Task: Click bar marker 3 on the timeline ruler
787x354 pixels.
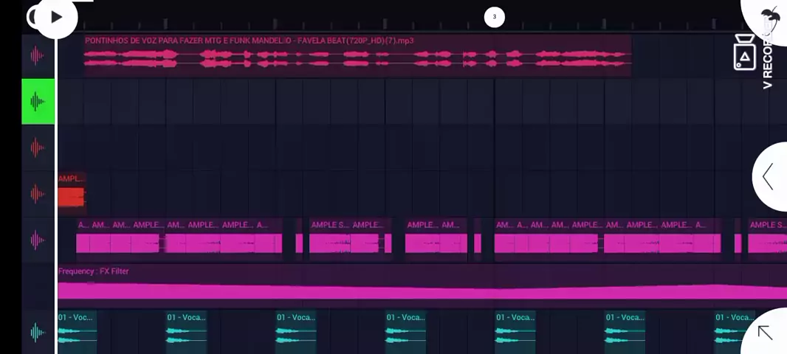Action: pos(494,17)
